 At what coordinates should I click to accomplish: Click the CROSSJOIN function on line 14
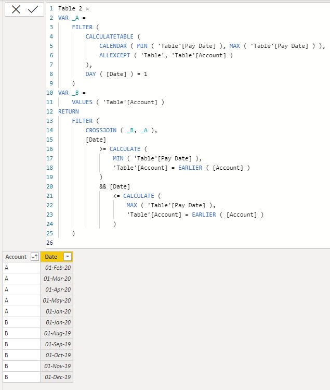tap(101, 130)
